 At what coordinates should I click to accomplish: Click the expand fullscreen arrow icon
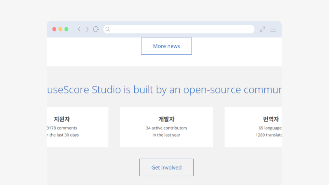[262, 29]
